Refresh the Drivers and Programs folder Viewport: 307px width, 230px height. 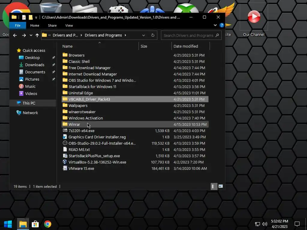point(153,35)
